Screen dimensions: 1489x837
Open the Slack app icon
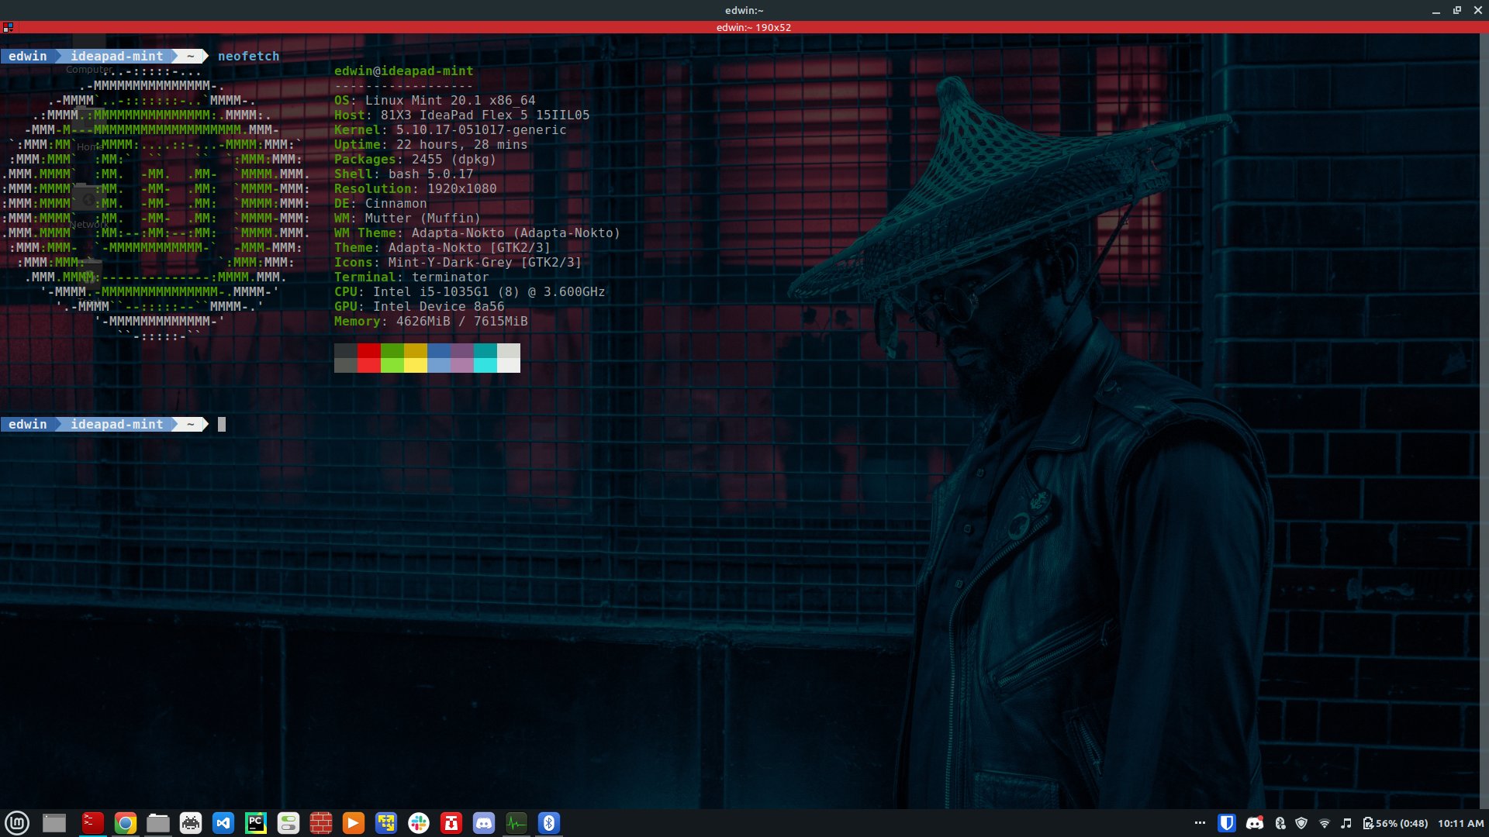coord(419,823)
